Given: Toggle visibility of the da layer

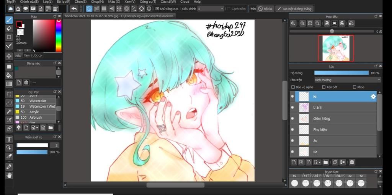Looking at the screenshot, I should coord(292,151).
